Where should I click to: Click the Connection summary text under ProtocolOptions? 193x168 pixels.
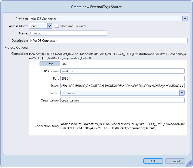coord(108,56)
